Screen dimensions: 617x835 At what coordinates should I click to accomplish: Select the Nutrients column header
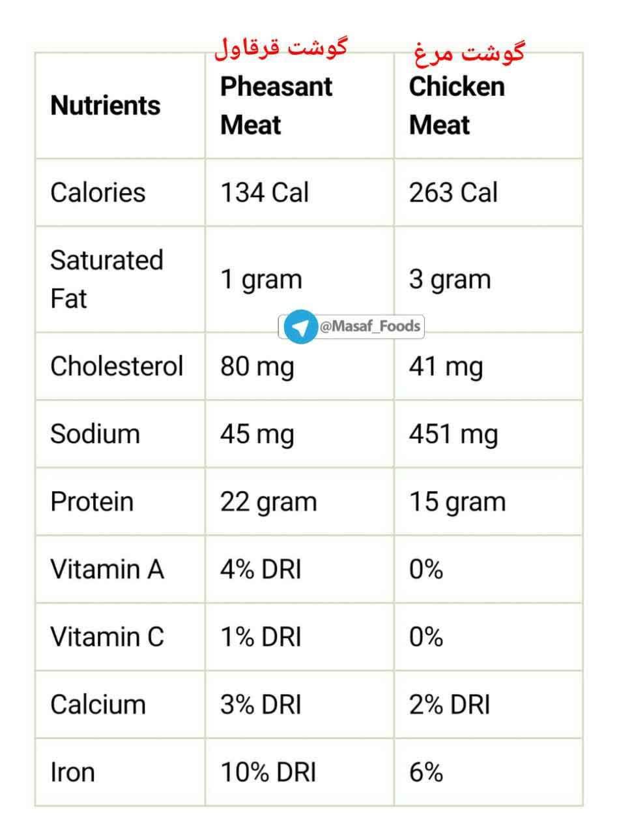point(106,105)
